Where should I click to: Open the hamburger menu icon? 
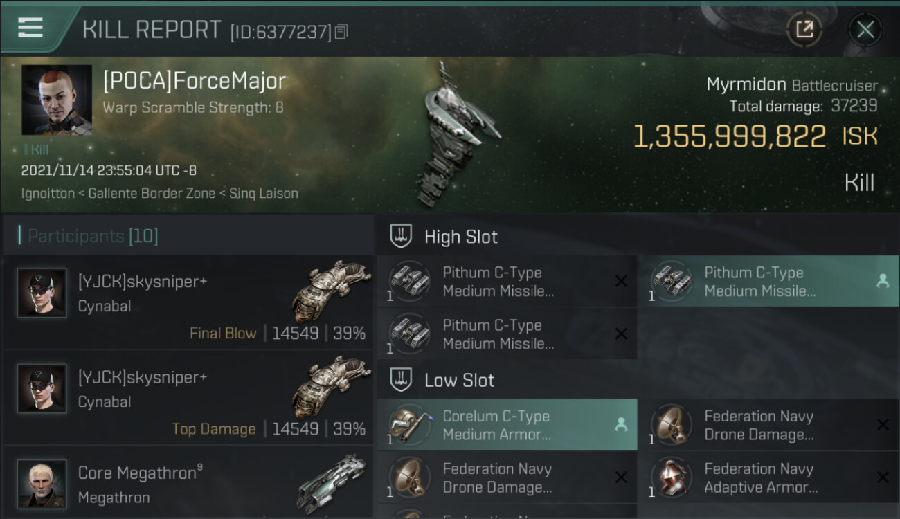[30, 28]
